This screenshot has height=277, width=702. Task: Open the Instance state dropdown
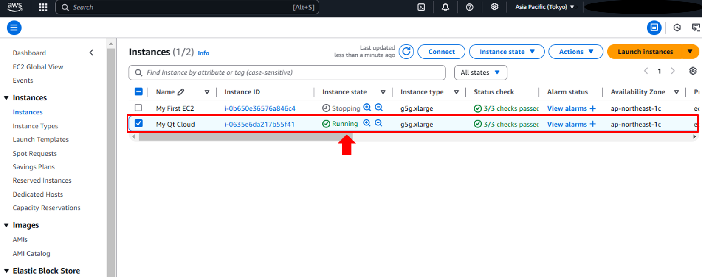point(506,52)
